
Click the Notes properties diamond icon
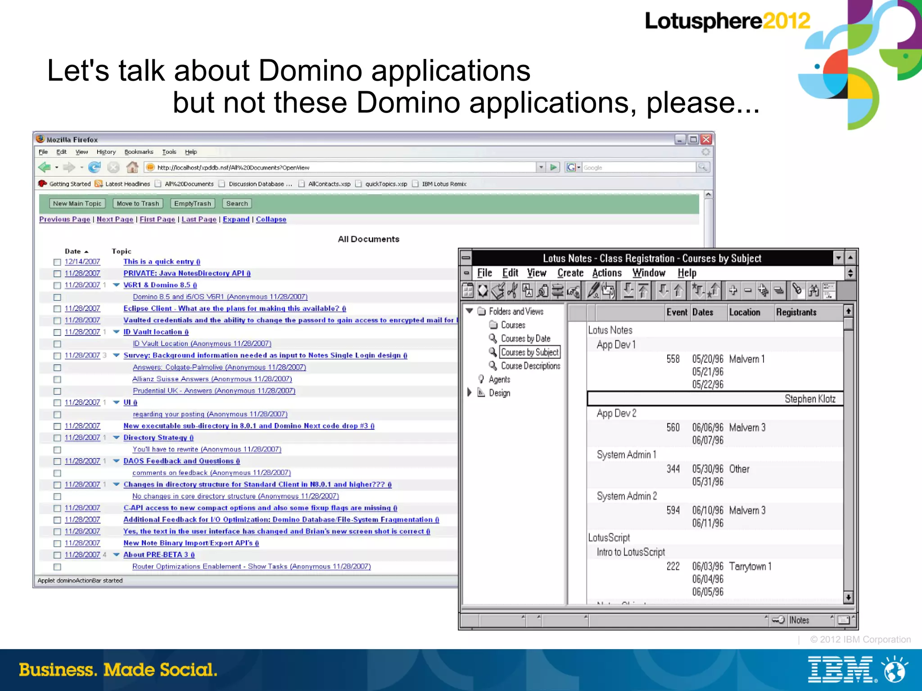click(x=483, y=291)
